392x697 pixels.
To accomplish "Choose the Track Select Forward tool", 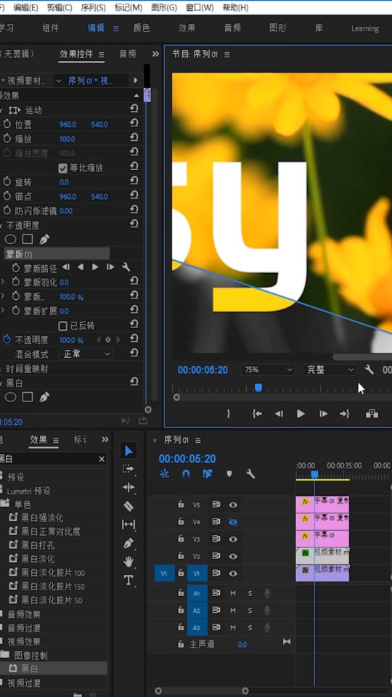I will [128, 469].
